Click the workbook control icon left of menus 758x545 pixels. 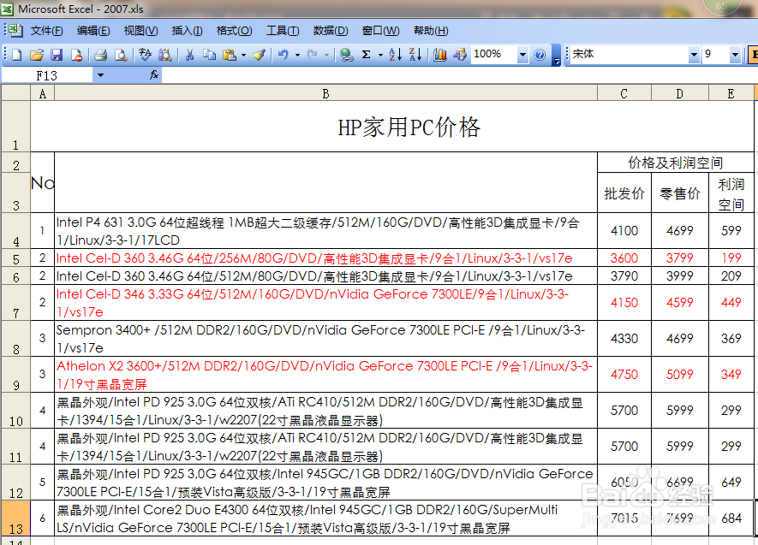pos(15,31)
